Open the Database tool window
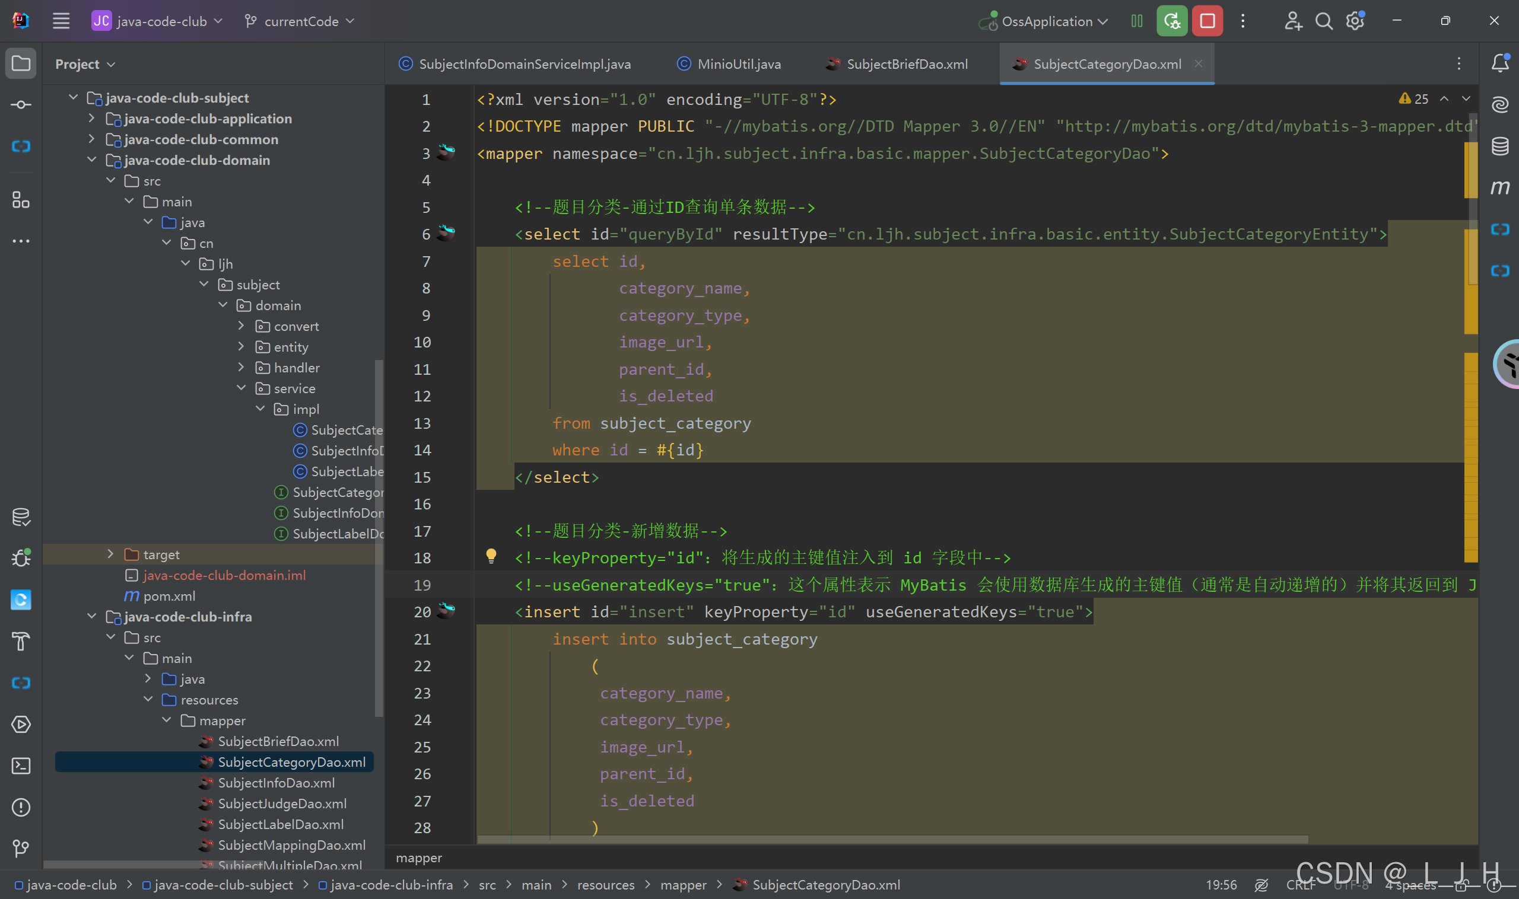The width and height of the screenshot is (1519, 899). tap(1499, 146)
